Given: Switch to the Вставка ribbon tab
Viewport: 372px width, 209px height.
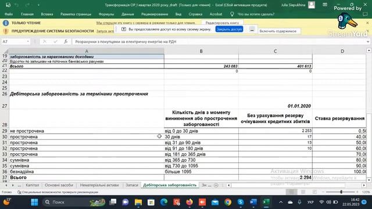Looking at the screenshot, I should tap(47, 14).
